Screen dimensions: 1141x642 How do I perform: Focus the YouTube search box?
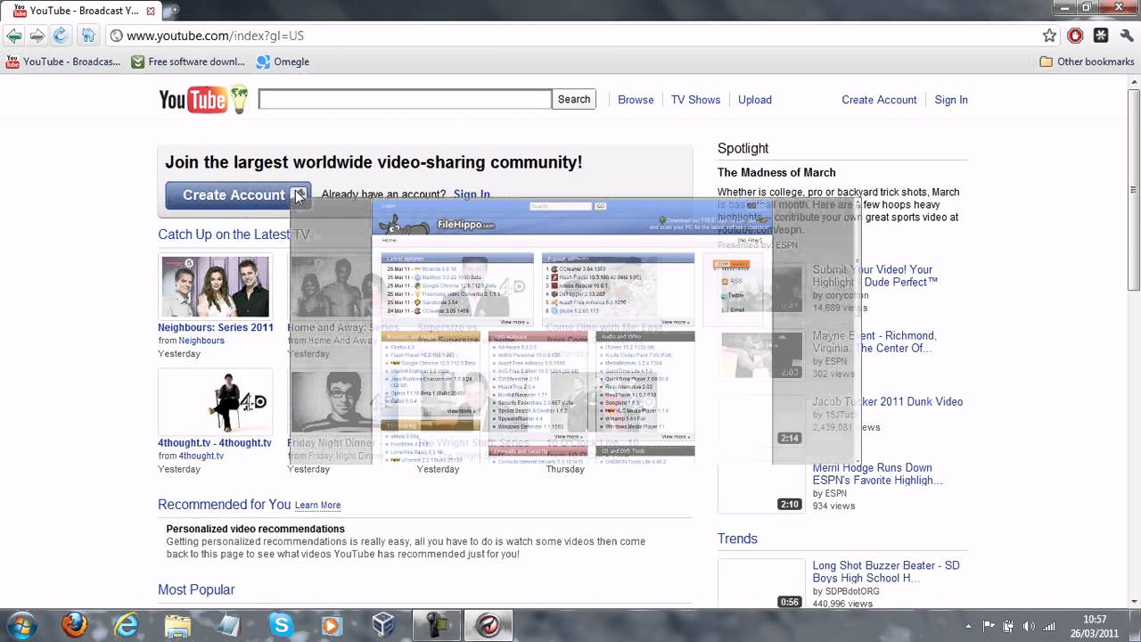(405, 99)
